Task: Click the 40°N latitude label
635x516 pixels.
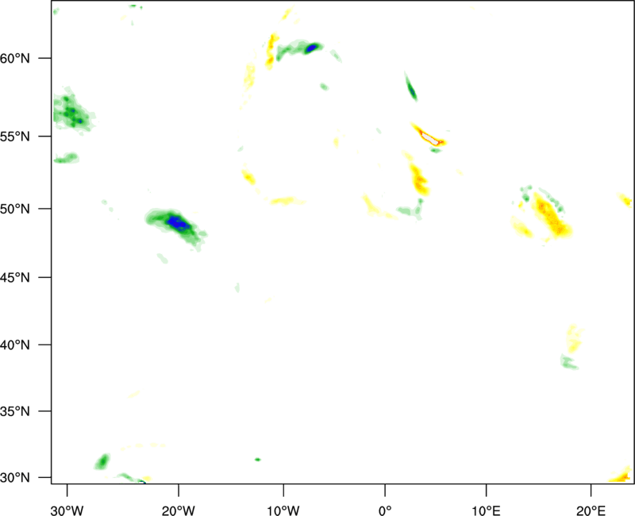Action: pos(15,345)
